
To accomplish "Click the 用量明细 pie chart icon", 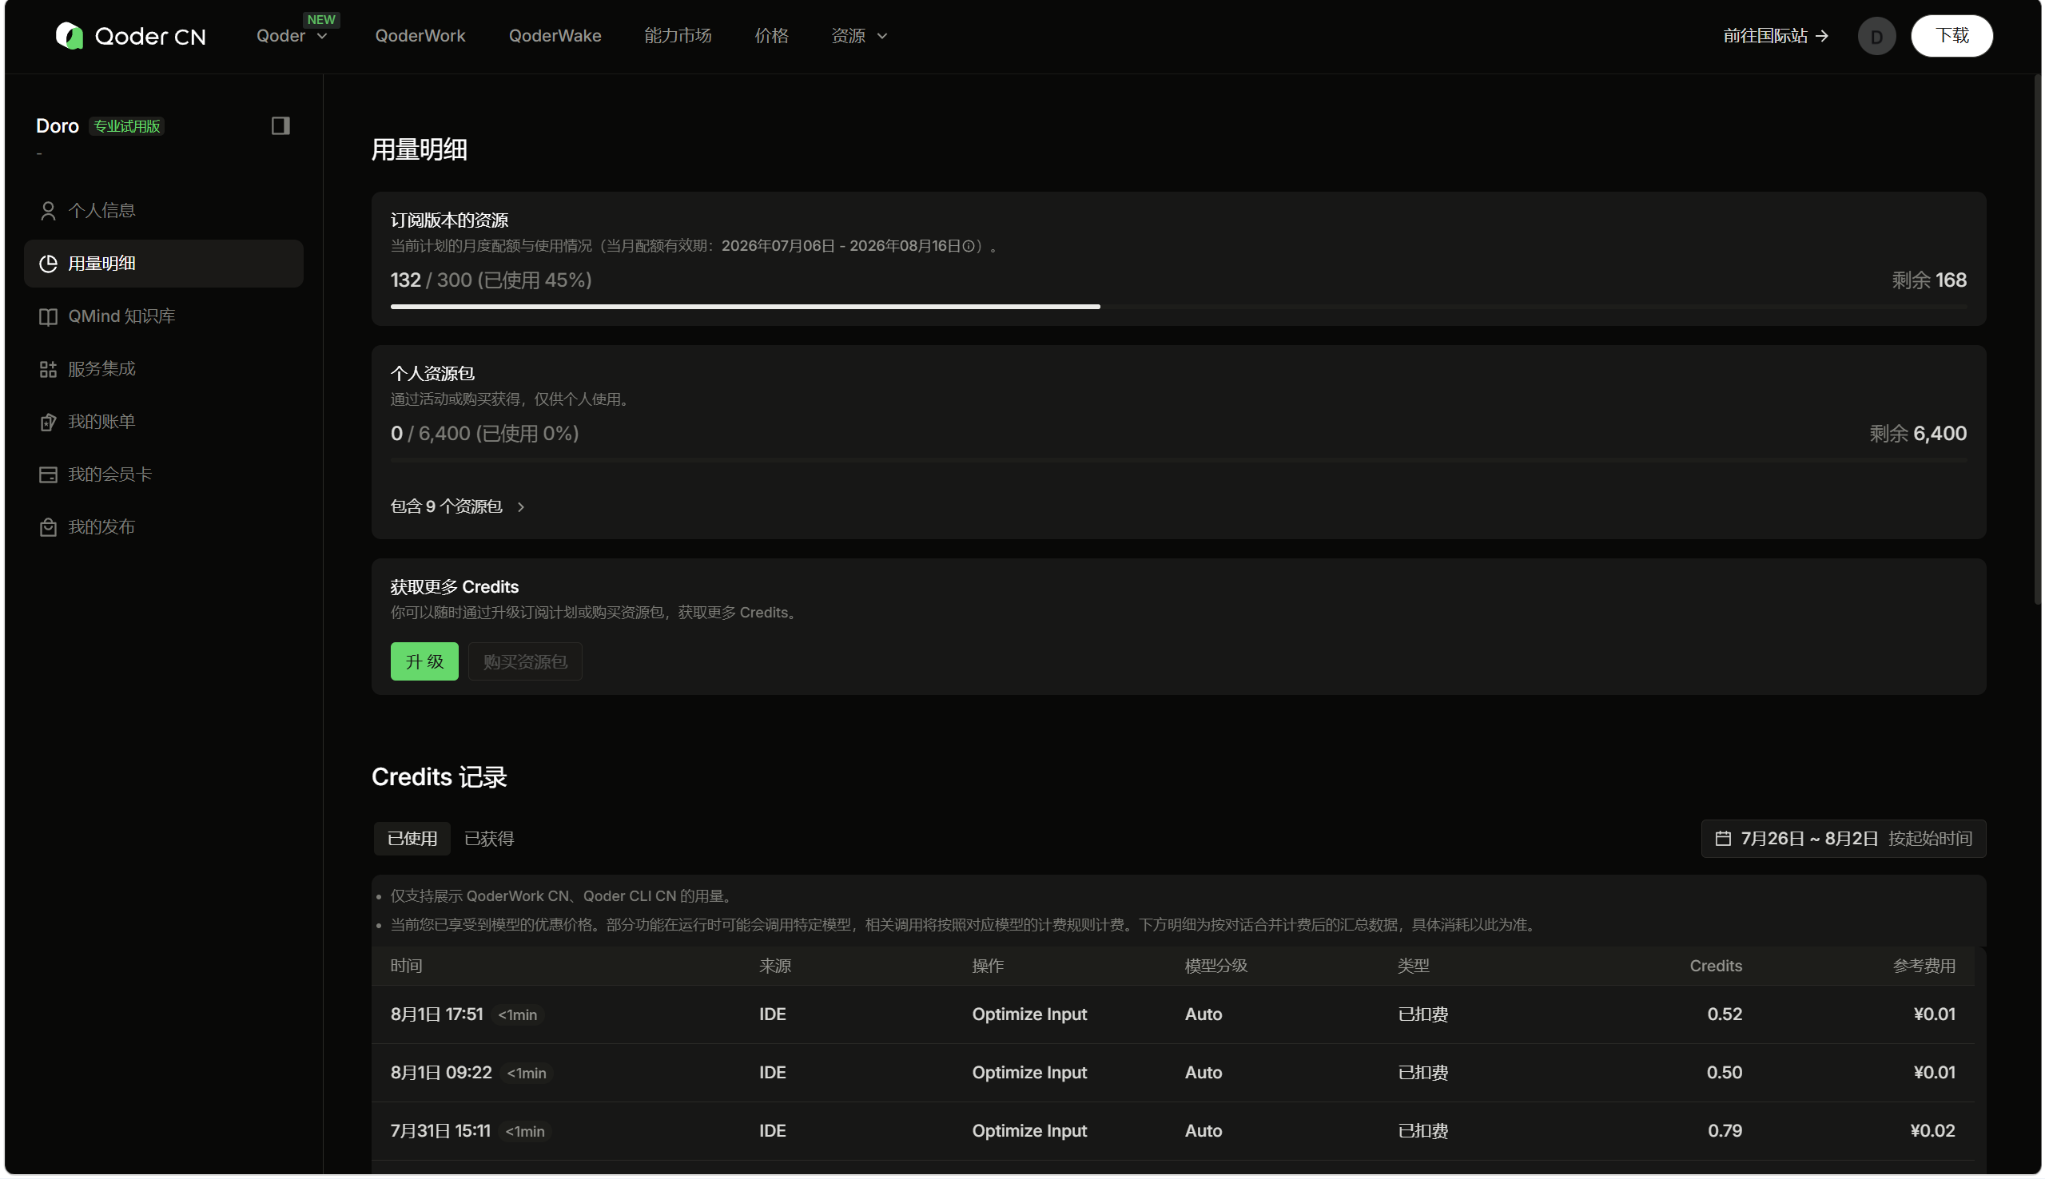I will [x=48, y=263].
